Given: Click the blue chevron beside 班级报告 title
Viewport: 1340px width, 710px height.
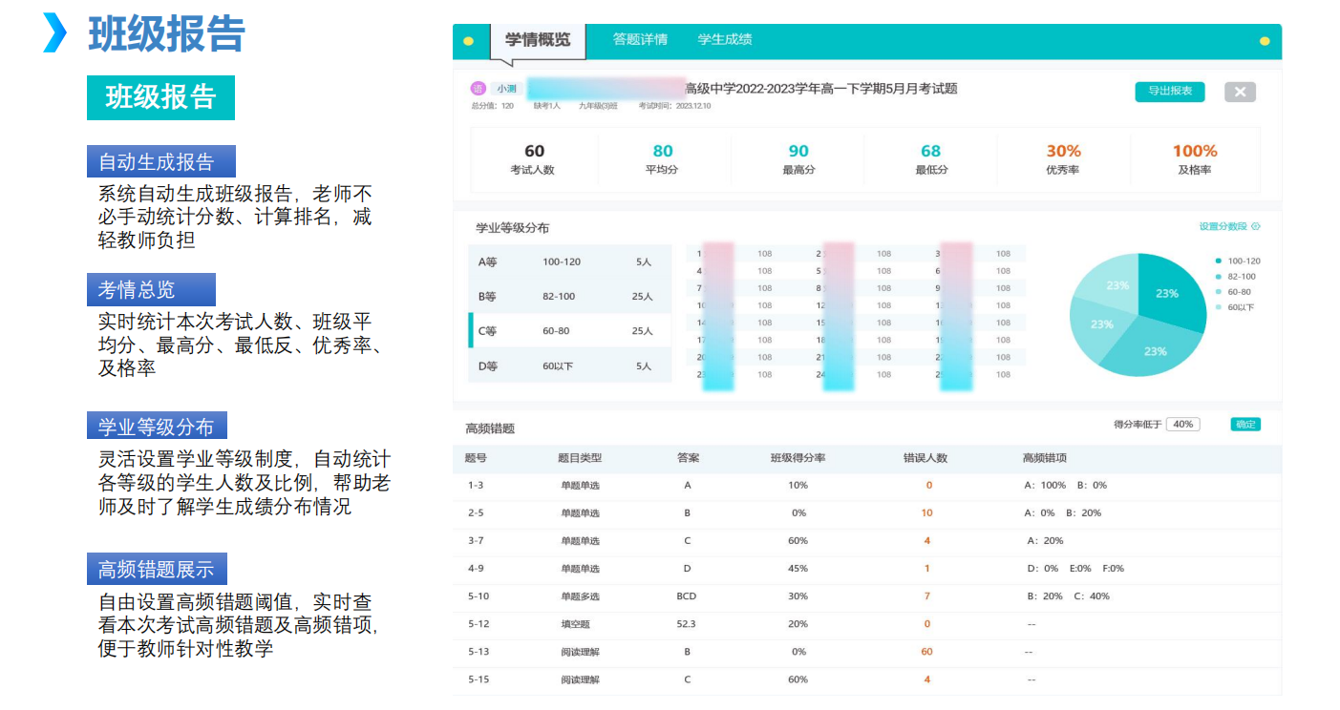Looking at the screenshot, I should click(55, 33).
